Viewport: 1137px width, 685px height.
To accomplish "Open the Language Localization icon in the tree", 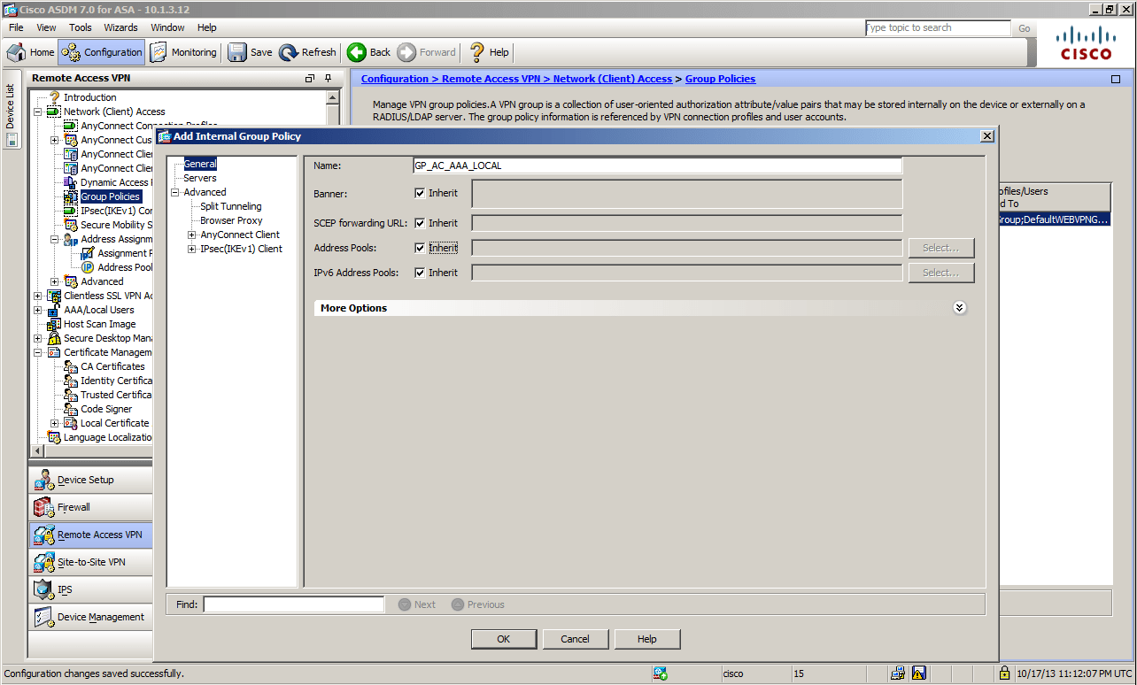I will coord(54,437).
